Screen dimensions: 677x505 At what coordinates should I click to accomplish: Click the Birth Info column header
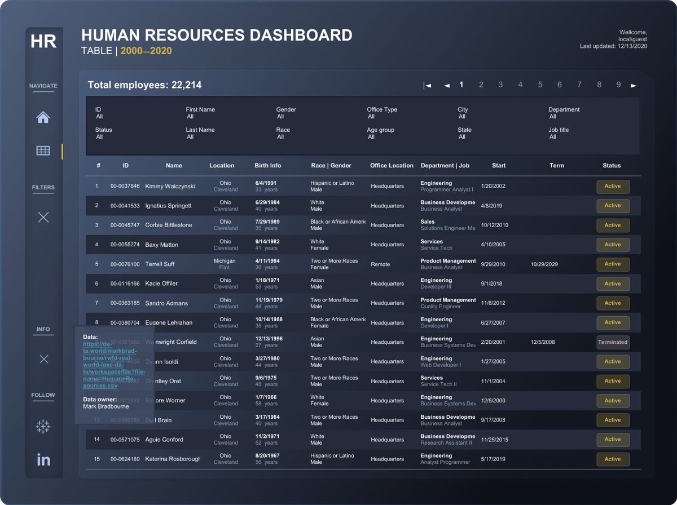[x=268, y=166]
